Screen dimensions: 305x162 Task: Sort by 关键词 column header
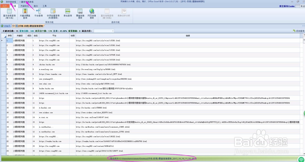[20, 36]
